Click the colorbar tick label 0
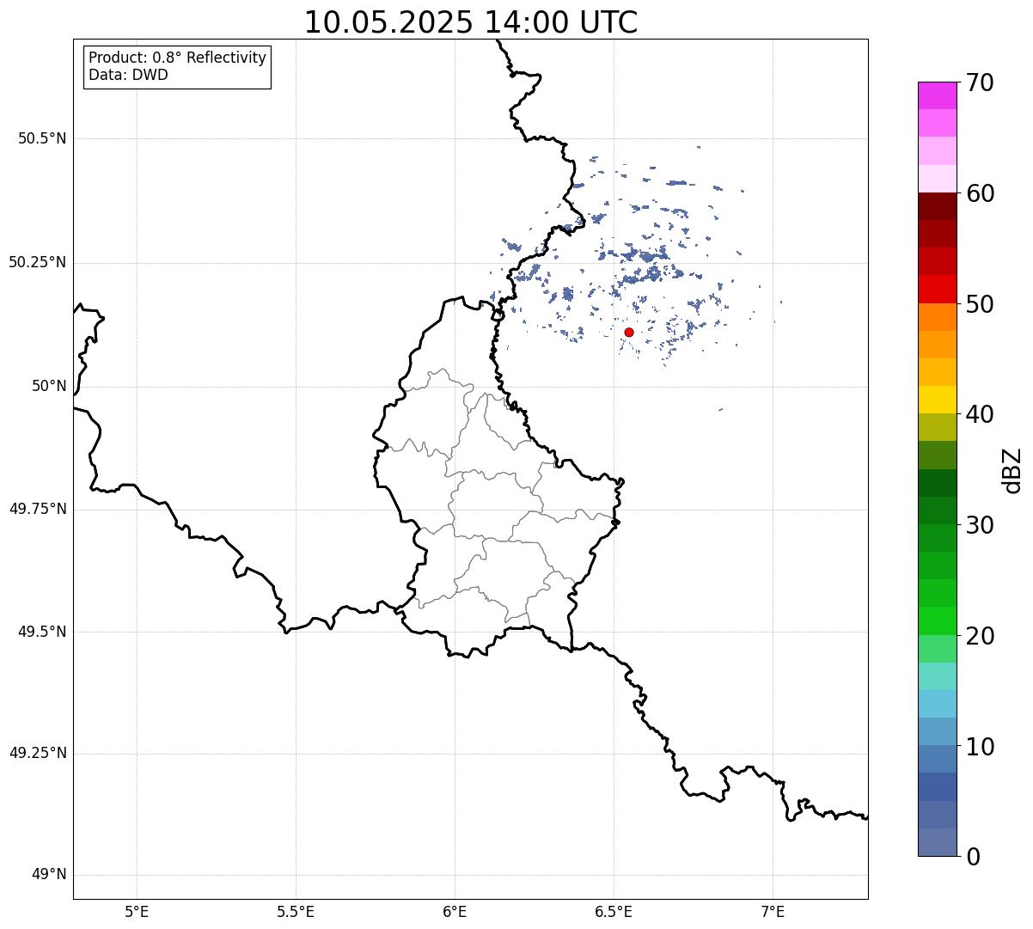Screen dimensions: 1033x929 tap(972, 857)
